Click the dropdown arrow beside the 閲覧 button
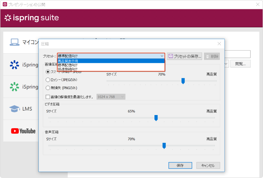Screen dimensions: 263x178 pyautogui.click(x=227, y=64)
